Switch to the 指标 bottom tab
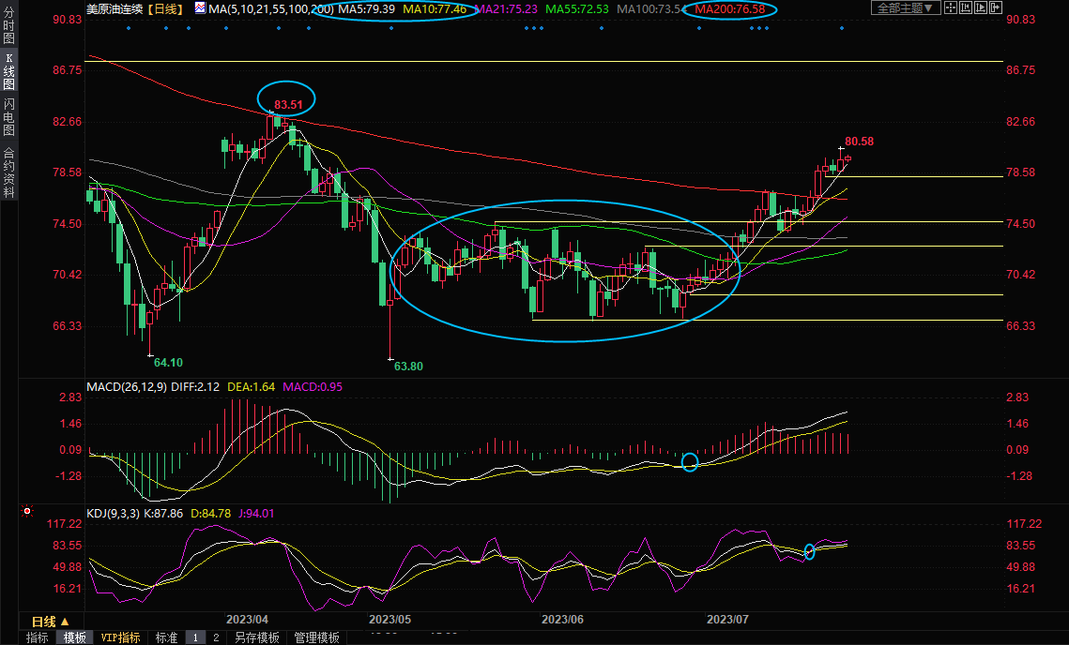The height and width of the screenshot is (645, 1069). pos(38,637)
